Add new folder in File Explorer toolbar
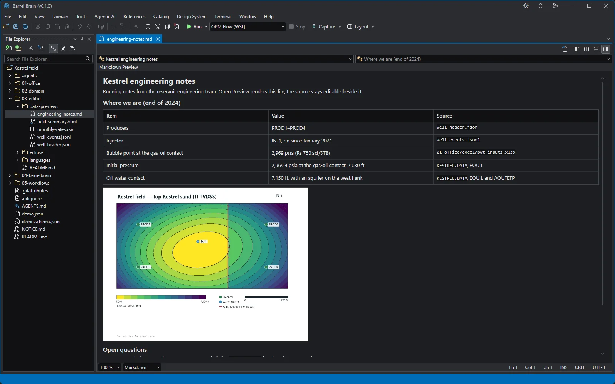 coord(18,48)
